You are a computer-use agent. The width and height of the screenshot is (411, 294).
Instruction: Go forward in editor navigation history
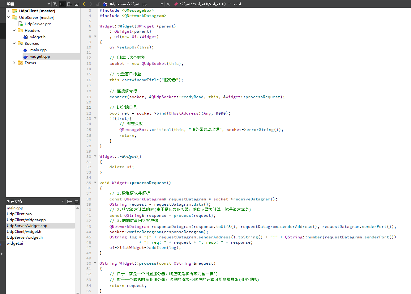pos(91,4)
